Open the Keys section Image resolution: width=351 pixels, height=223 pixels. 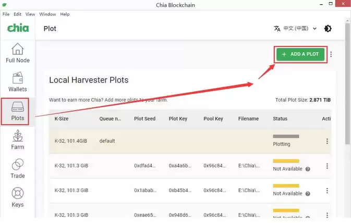click(17, 197)
